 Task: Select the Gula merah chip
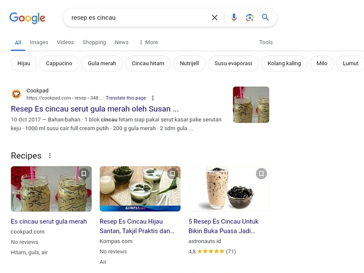point(102,63)
